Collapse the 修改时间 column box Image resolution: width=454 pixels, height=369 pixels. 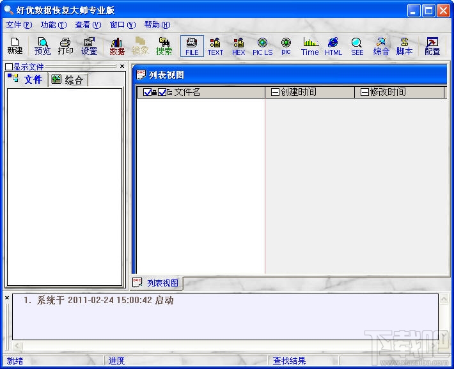tap(364, 92)
